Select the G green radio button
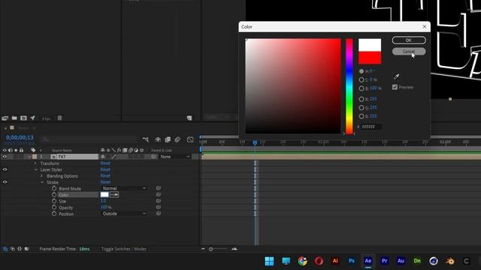481x270 pixels. coord(362,108)
